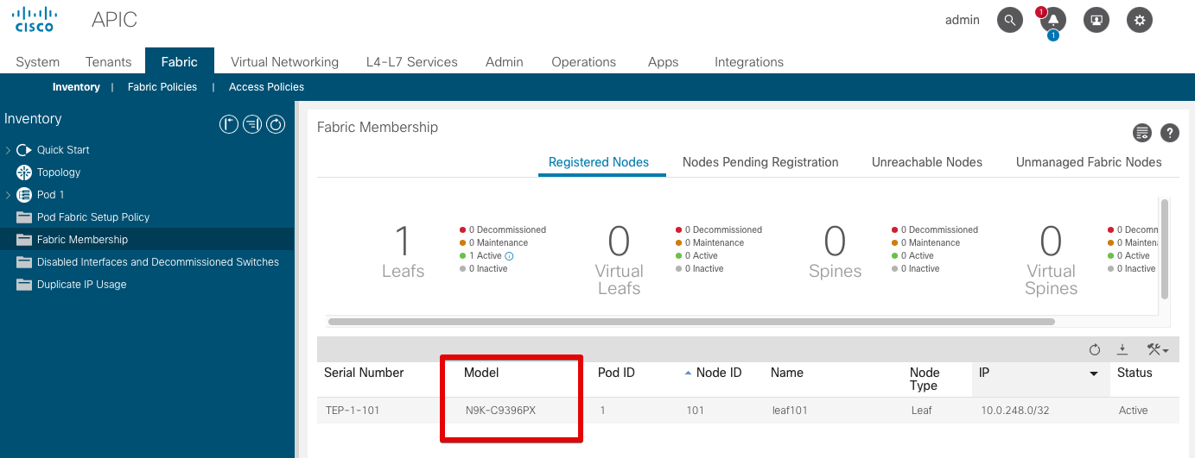Click the Quick Start icon
Image resolution: width=1195 pixels, height=458 pixels.
pos(24,150)
